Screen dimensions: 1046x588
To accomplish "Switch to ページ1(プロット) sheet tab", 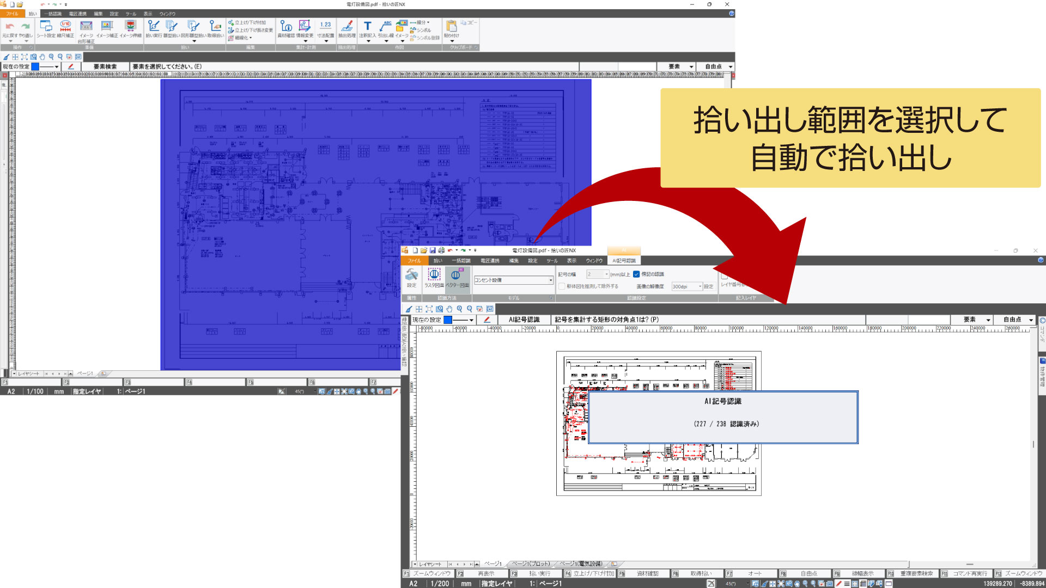I will click(x=531, y=564).
